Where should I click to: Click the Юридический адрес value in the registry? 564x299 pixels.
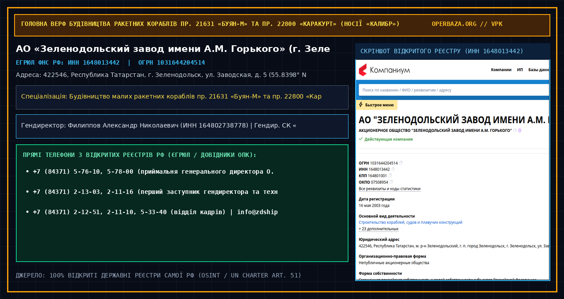pos(454,246)
